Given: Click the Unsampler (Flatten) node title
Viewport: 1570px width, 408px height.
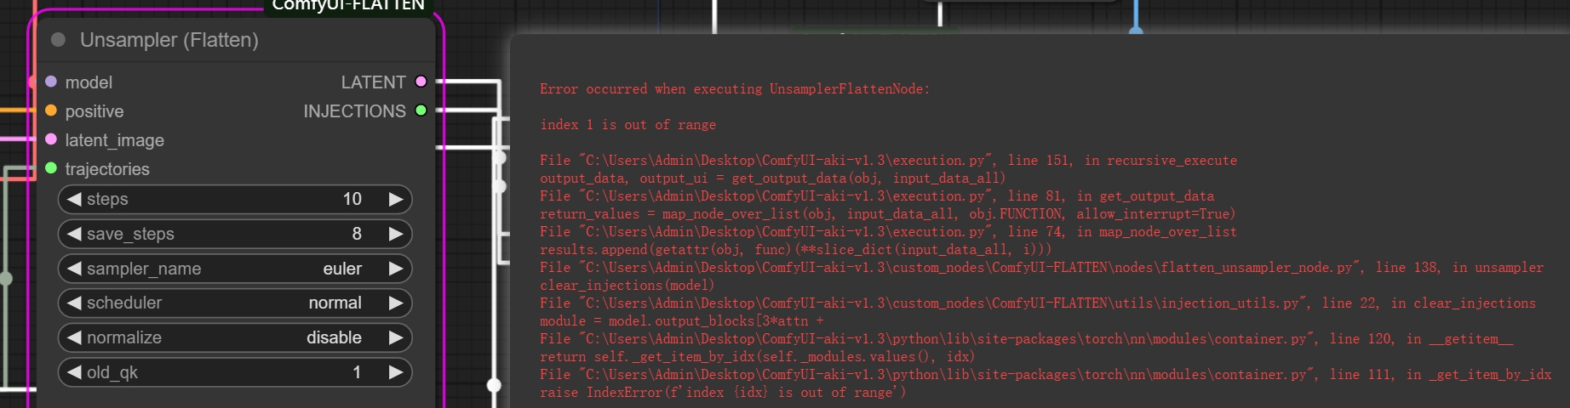Looking at the screenshot, I should [169, 40].
